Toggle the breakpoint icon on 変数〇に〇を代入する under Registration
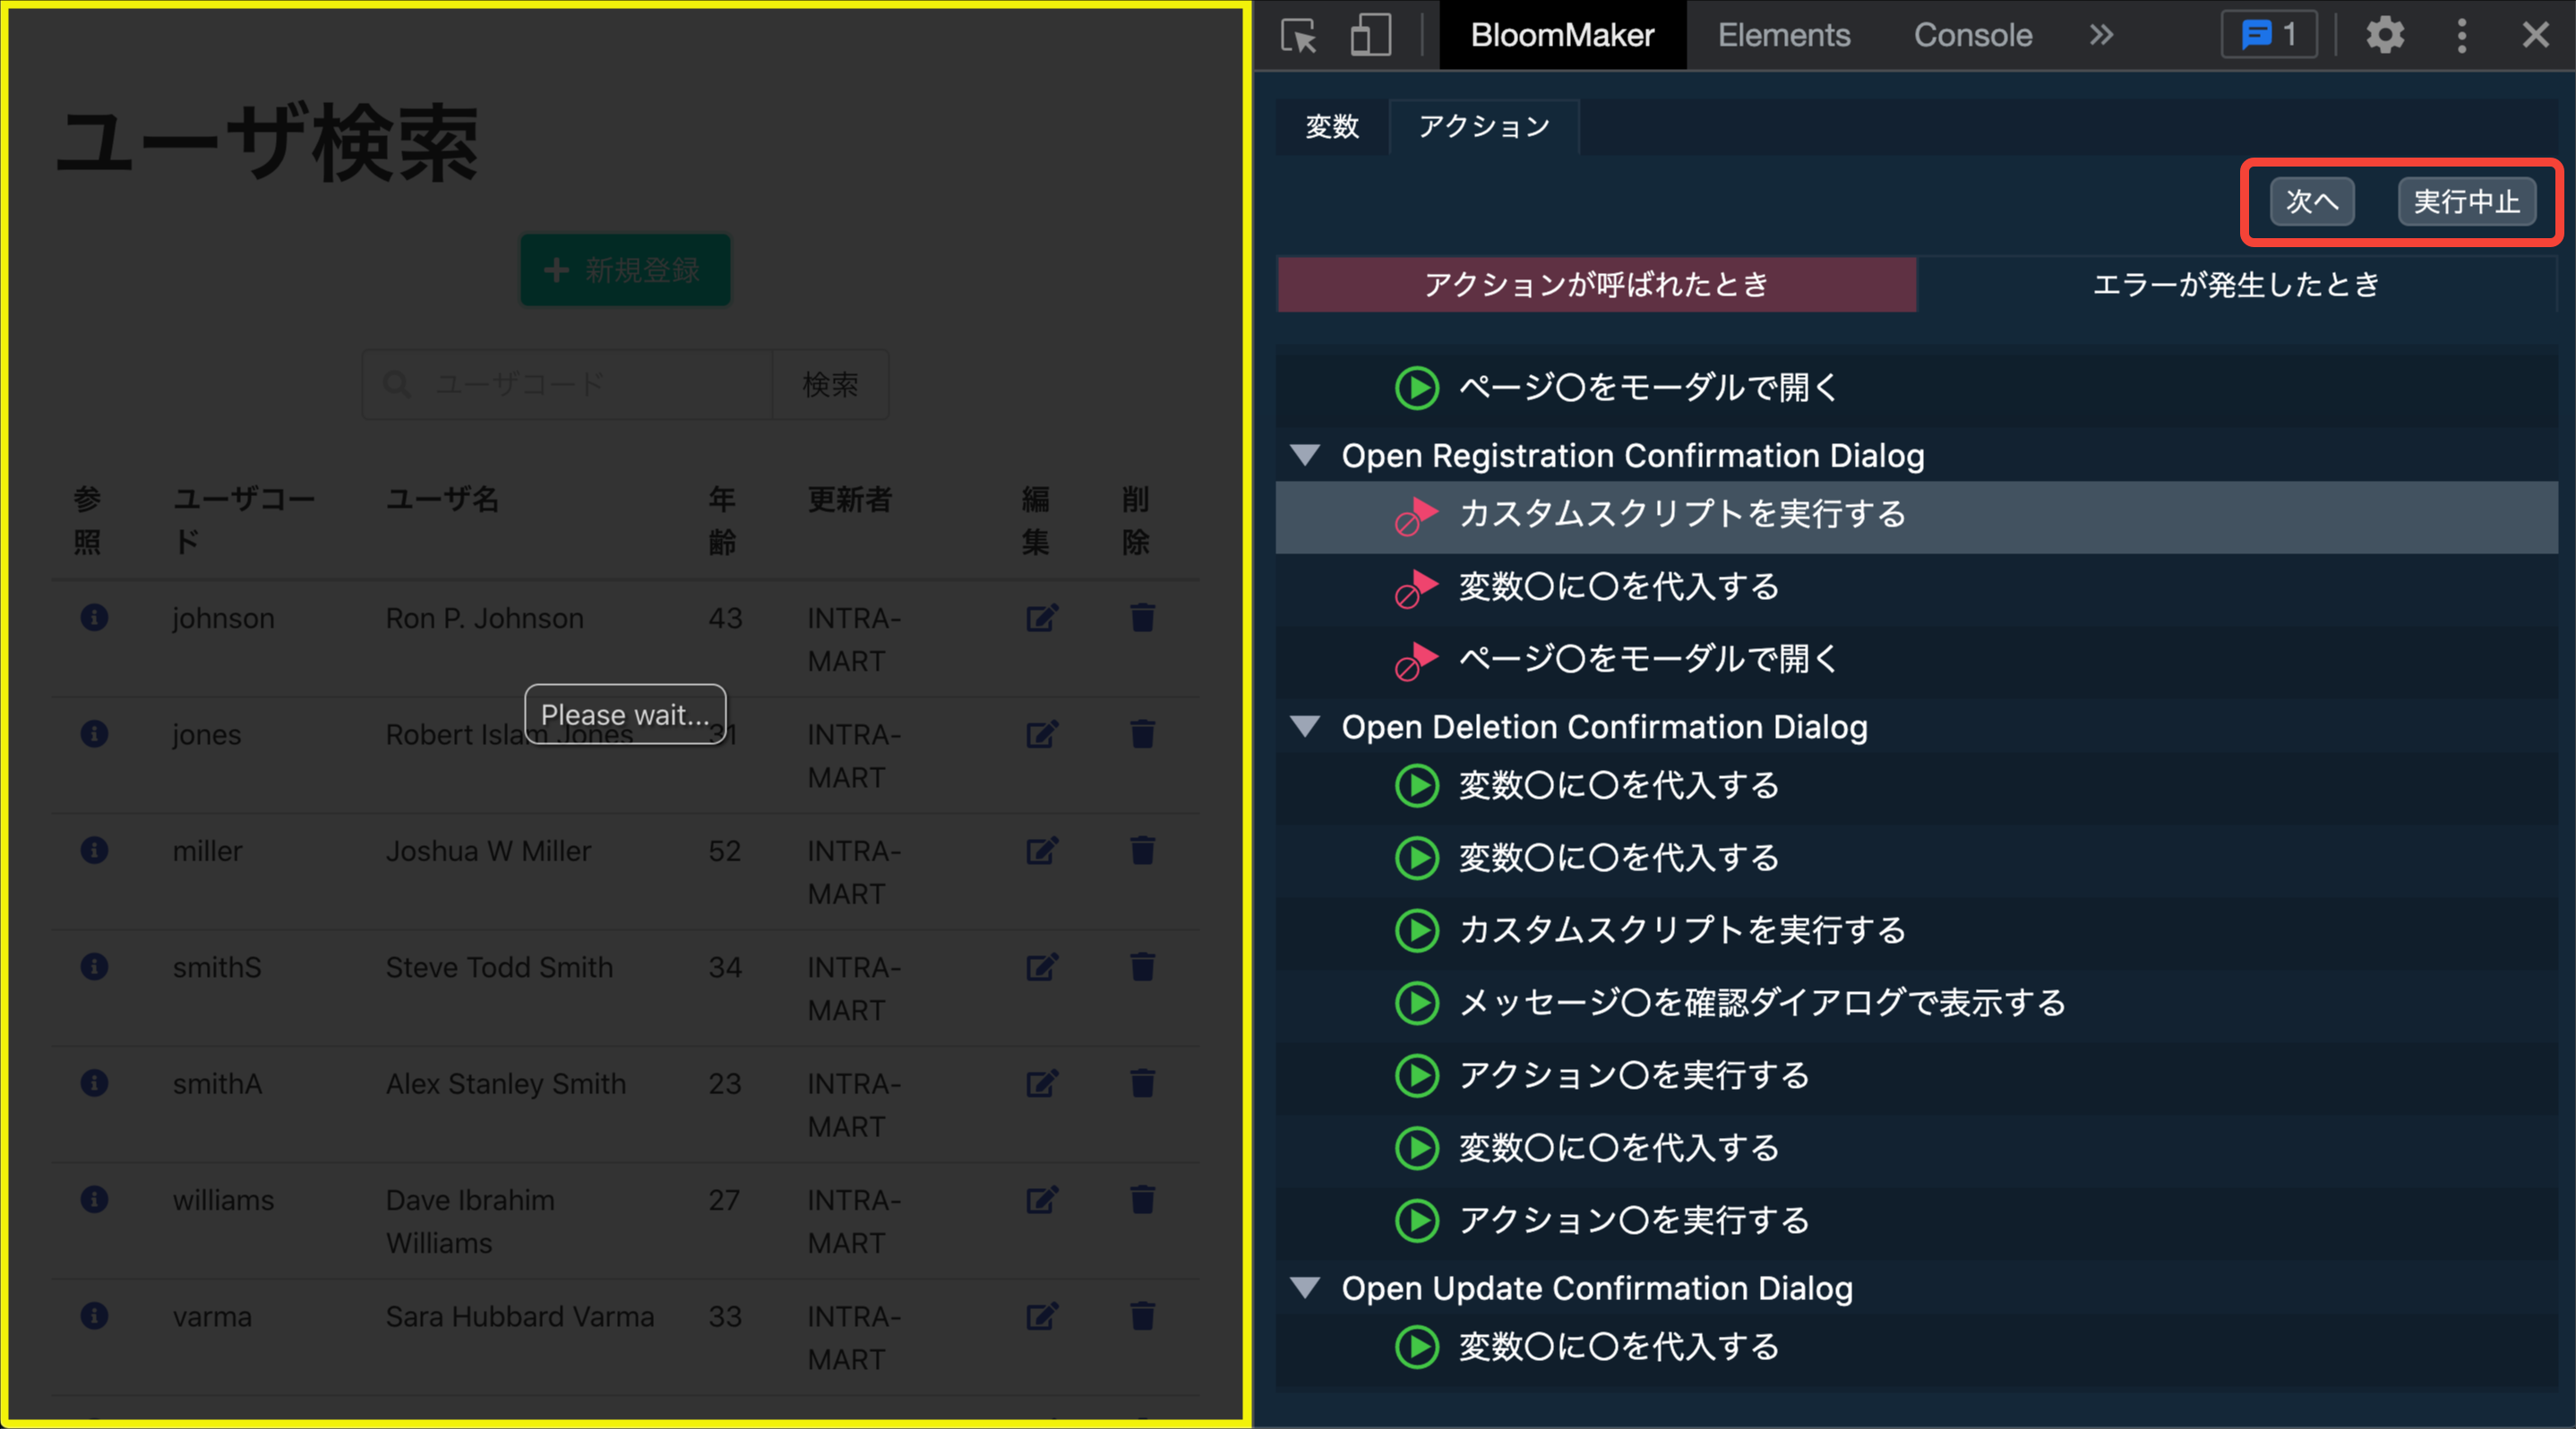Viewport: 2576px width, 1429px height. click(x=1416, y=587)
